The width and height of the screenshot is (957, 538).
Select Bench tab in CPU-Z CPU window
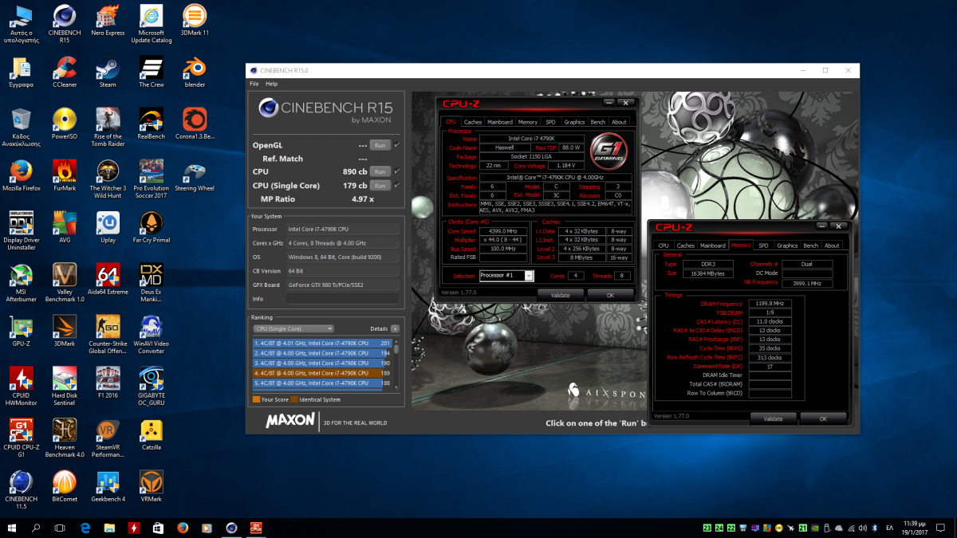(x=597, y=122)
